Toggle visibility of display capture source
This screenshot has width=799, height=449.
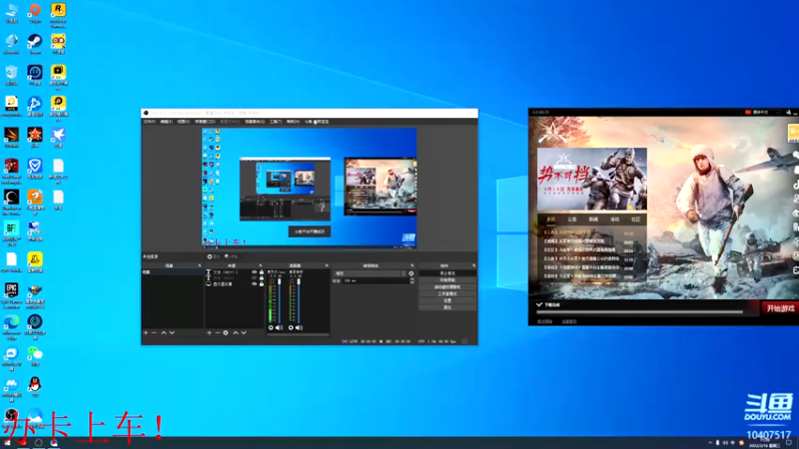coord(255,284)
